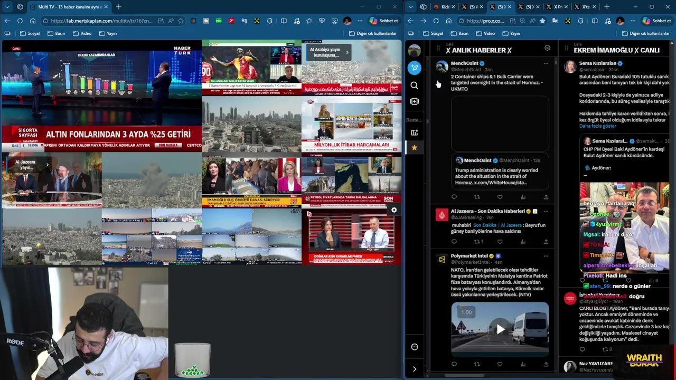Open more menu on Al Jazeera post
Screen dimensions: 676x380
pyautogui.click(x=546, y=211)
